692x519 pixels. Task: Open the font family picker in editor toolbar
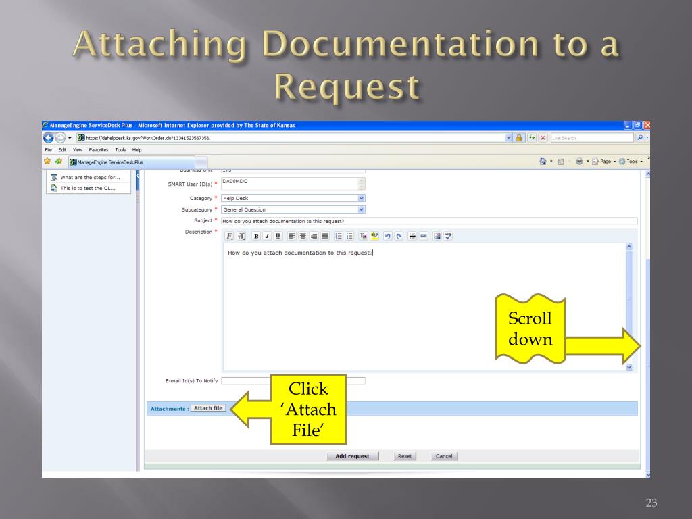point(230,236)
